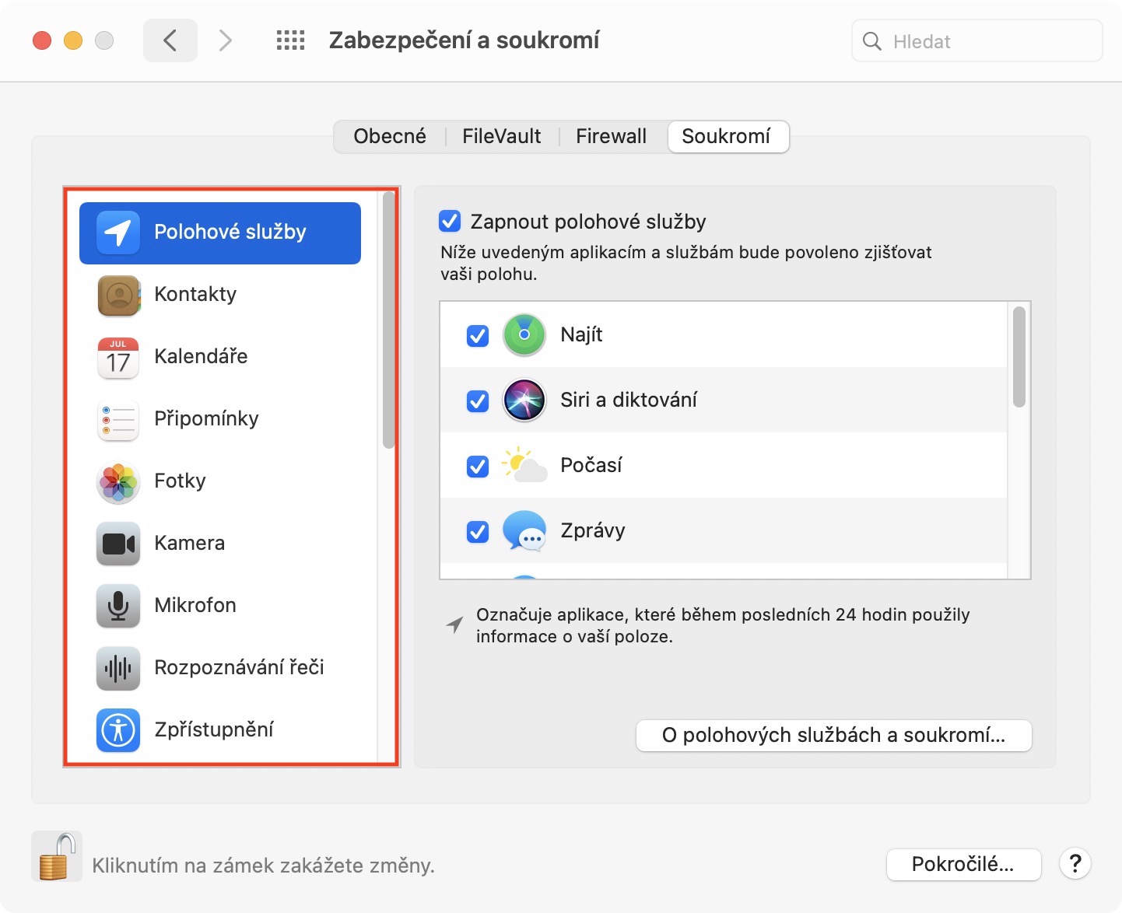Image resolution: width=1122 pixels, height=913 pixels.
Task: Uncheck Počasí location checkbox
Action: [x=478, y=467]
